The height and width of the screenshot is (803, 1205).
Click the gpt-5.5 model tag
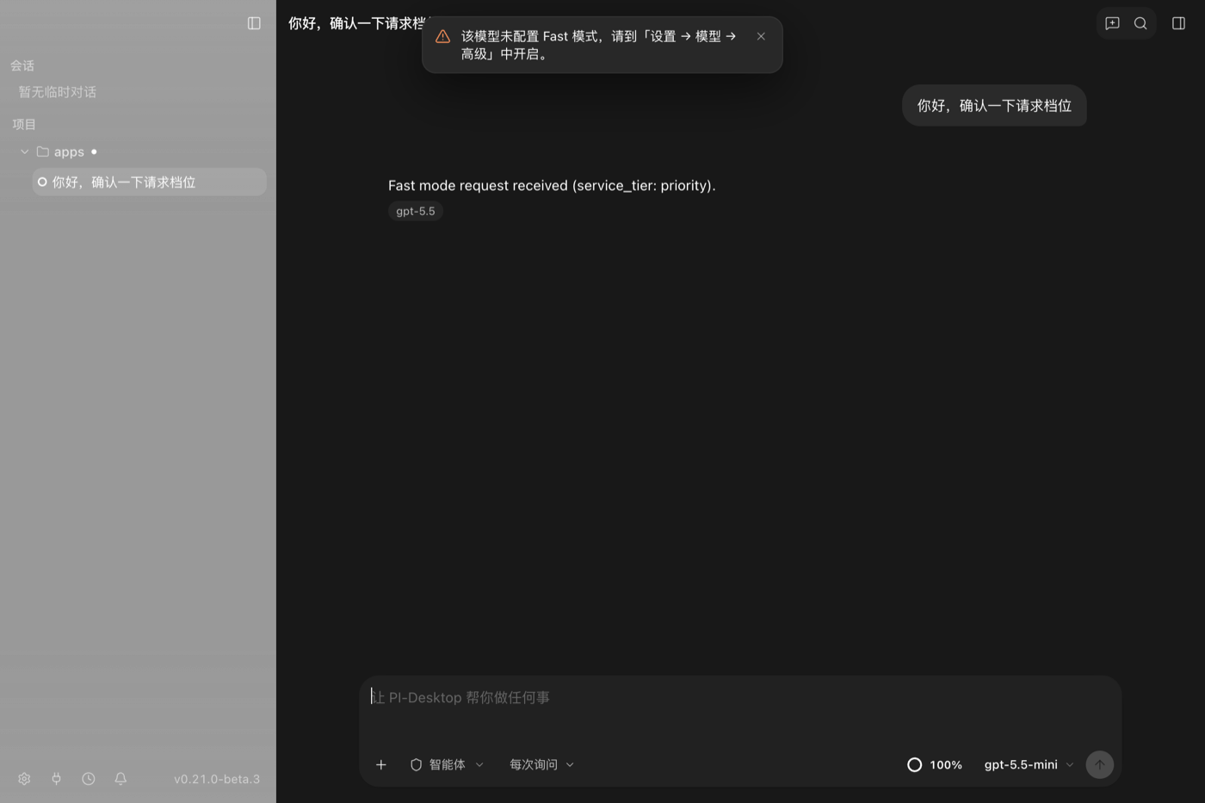click(416, 211)
